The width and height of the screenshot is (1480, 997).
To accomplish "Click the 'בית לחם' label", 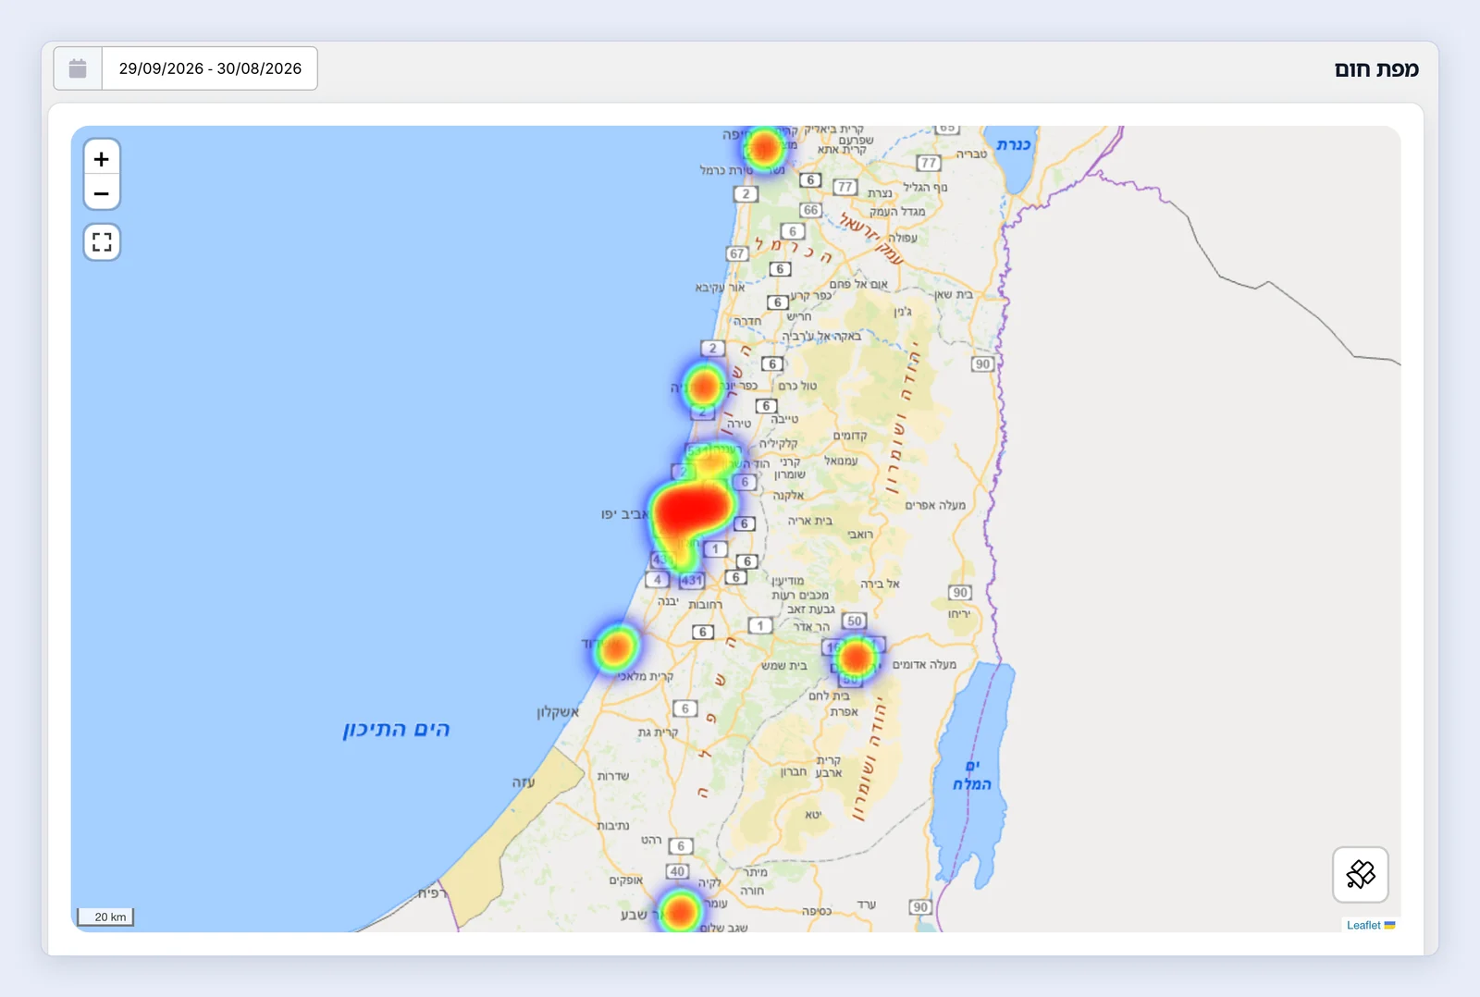I will click(x=829, y=695).
